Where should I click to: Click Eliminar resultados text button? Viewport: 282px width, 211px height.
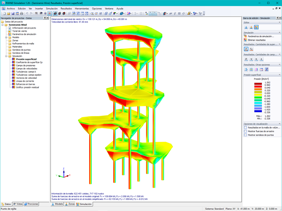pyautogui.click(x=257, y=40)
